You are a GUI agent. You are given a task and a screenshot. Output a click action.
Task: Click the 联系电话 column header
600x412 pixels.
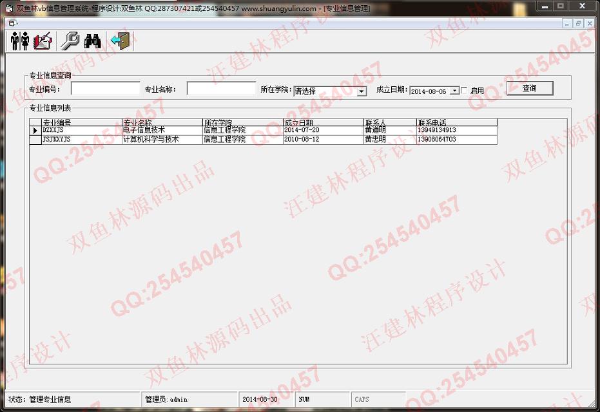pos(457,122)
